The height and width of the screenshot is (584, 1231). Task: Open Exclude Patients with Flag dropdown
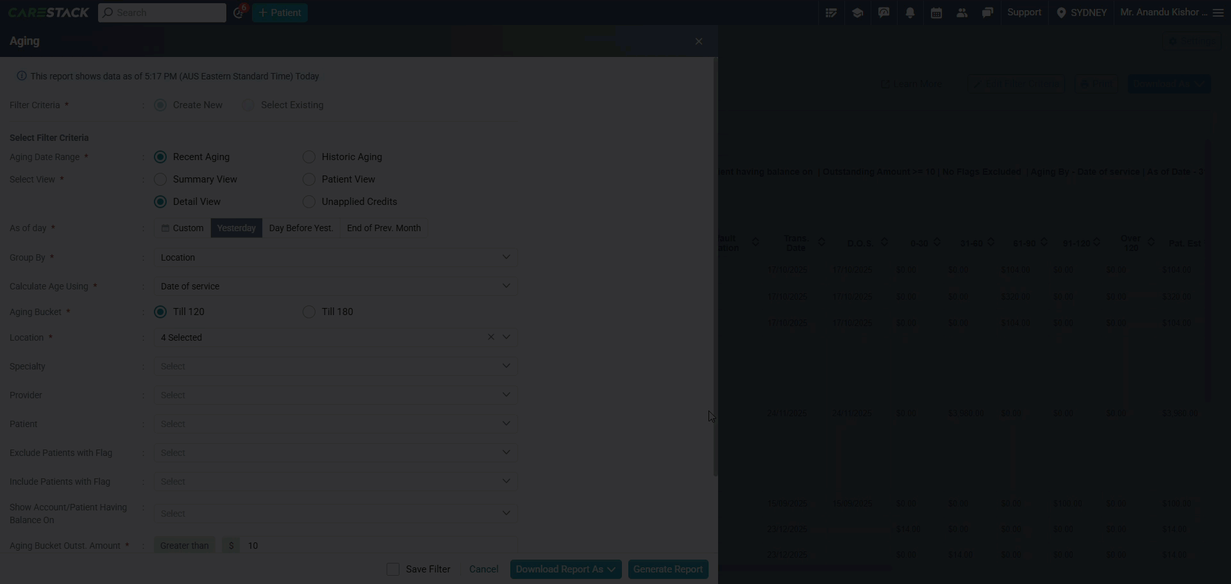[335, 453]
